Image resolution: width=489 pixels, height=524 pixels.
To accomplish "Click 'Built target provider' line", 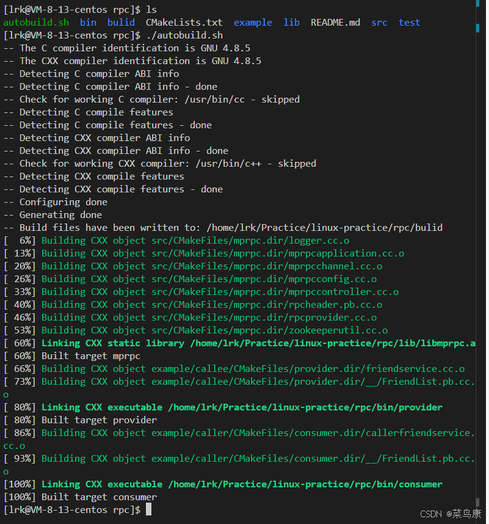I will [80, 420].
